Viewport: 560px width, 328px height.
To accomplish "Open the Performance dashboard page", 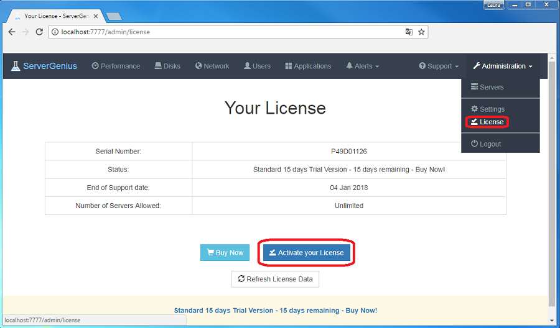I will click(116, 66).
